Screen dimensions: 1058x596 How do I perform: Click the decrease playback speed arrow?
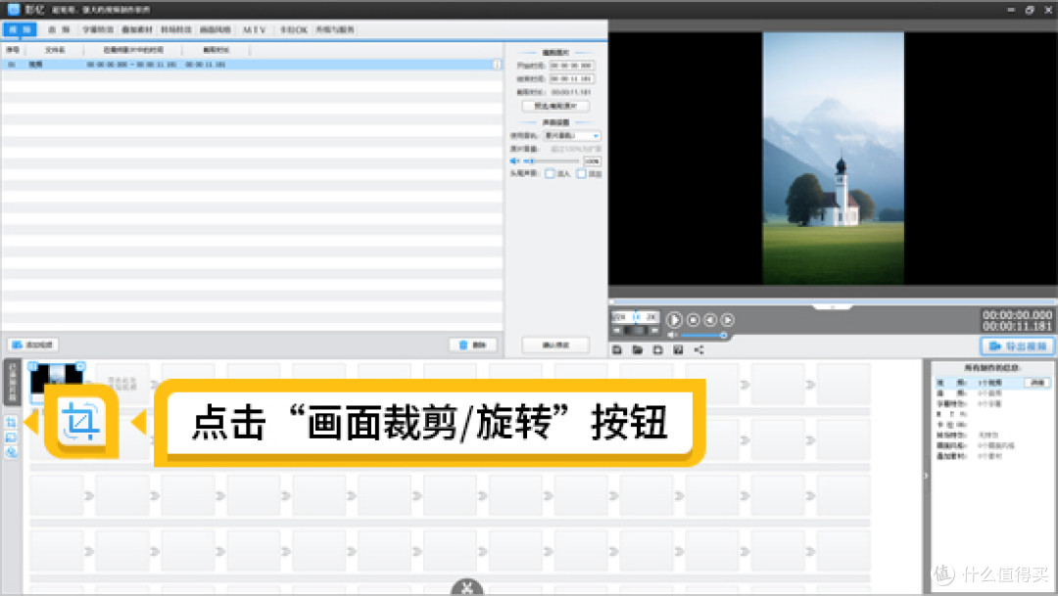[x=617, y=331]
